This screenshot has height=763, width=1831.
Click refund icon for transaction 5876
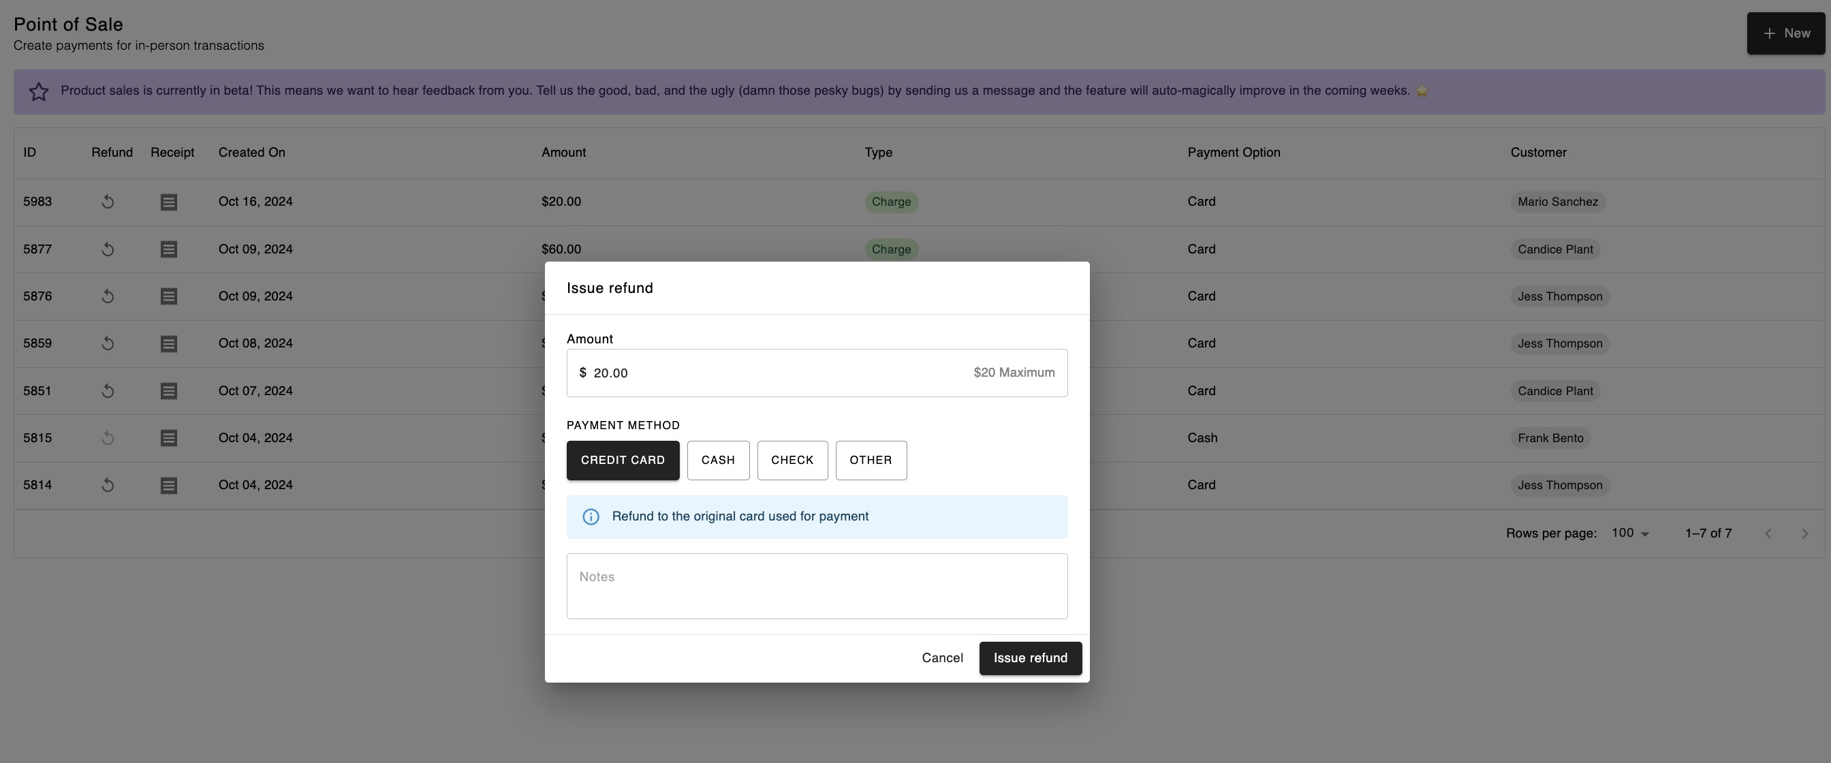tap(108, 296)
